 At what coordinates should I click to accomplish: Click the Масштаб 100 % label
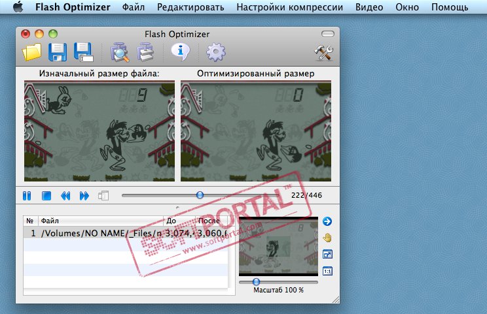point(278,290)
